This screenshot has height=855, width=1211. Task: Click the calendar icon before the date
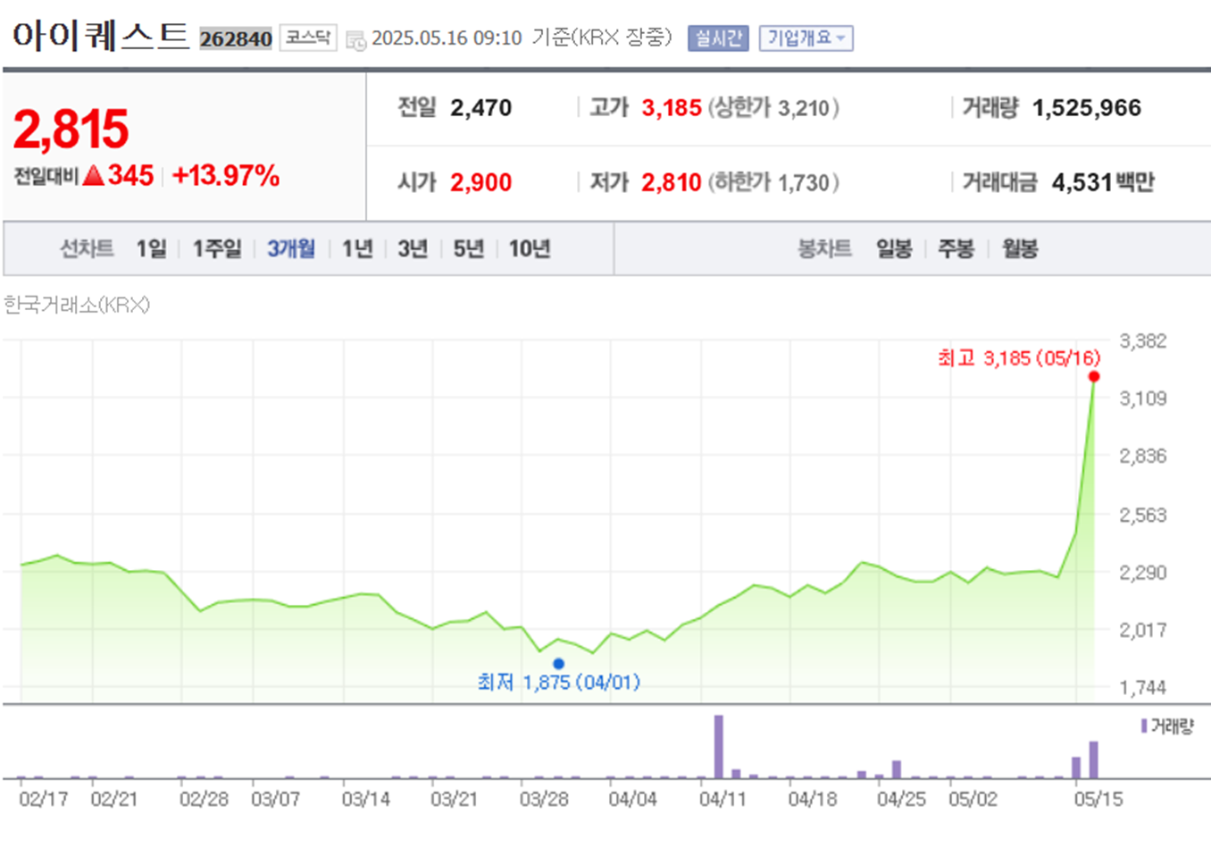(355, 40)
